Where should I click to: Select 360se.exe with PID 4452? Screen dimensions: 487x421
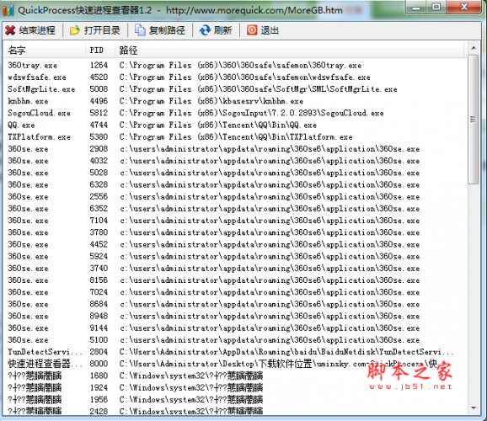235,244
